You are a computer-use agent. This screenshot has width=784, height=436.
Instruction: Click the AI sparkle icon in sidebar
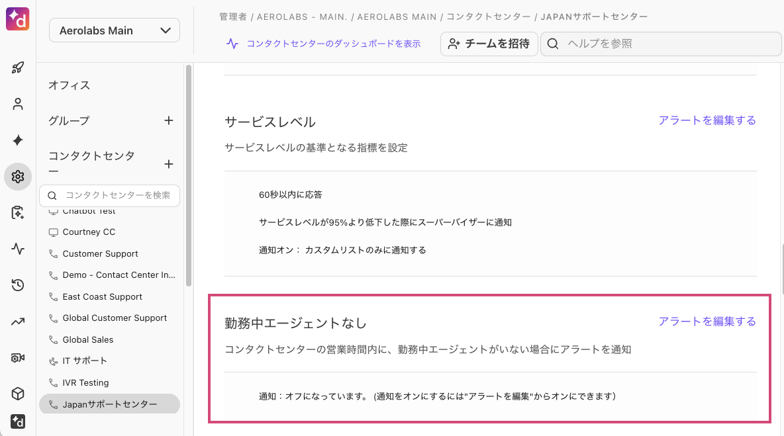(18, 140)
